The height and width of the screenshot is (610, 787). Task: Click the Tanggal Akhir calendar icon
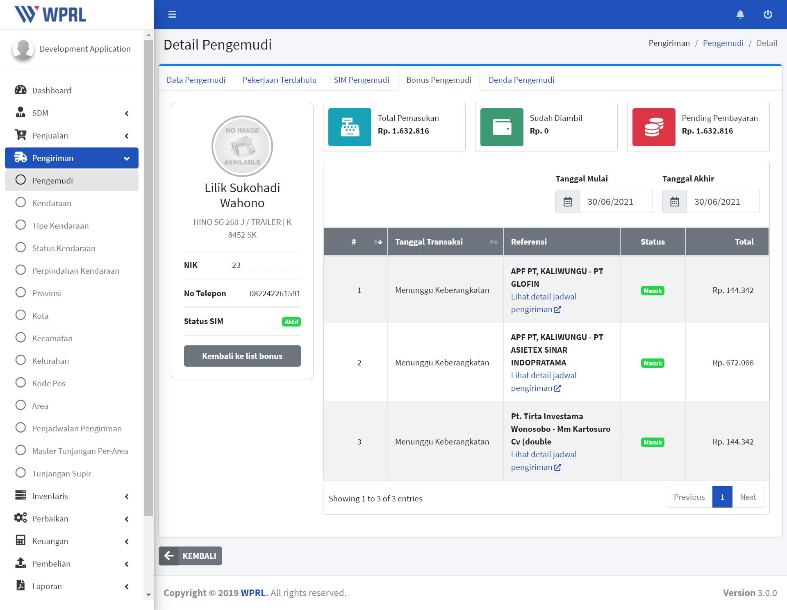675,202
